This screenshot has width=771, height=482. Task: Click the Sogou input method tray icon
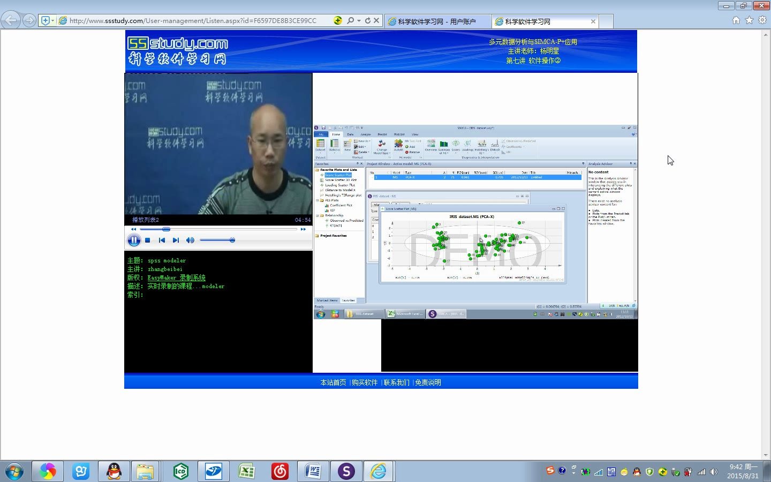550,470
